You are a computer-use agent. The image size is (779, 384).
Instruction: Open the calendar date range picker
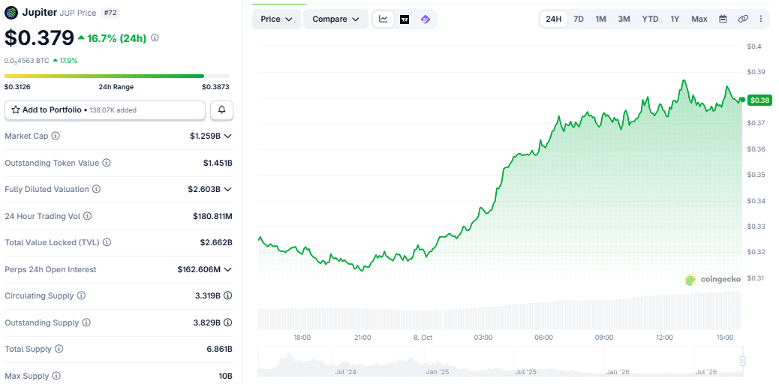723,19
